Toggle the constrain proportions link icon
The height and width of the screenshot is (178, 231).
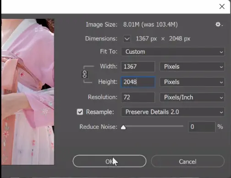click(x=85, y=74)
